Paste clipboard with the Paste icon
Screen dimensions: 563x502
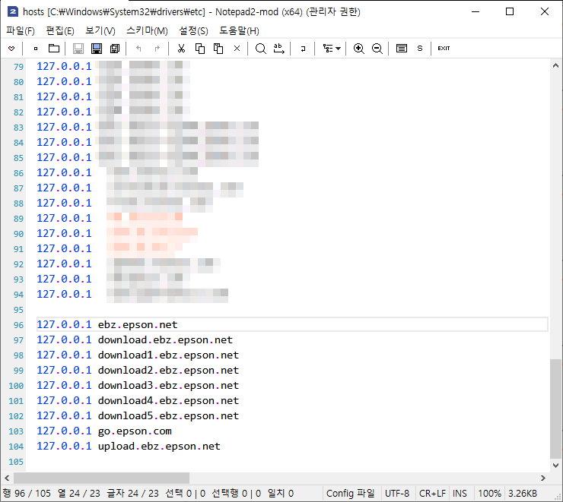218,49
